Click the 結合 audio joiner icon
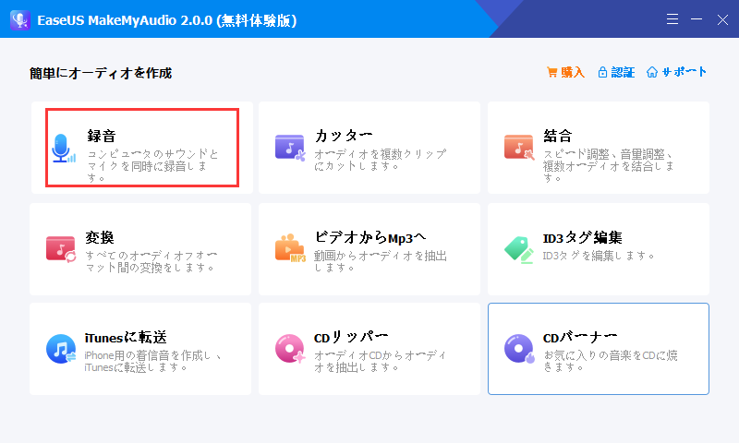 pos(519,148)
